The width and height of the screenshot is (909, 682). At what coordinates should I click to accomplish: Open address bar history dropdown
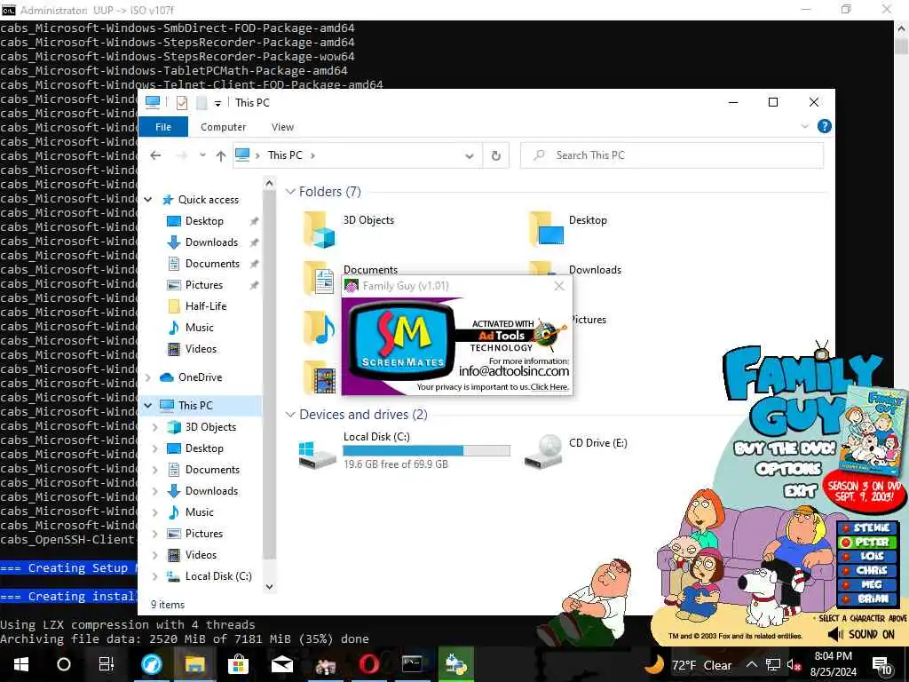coord(470,156)
